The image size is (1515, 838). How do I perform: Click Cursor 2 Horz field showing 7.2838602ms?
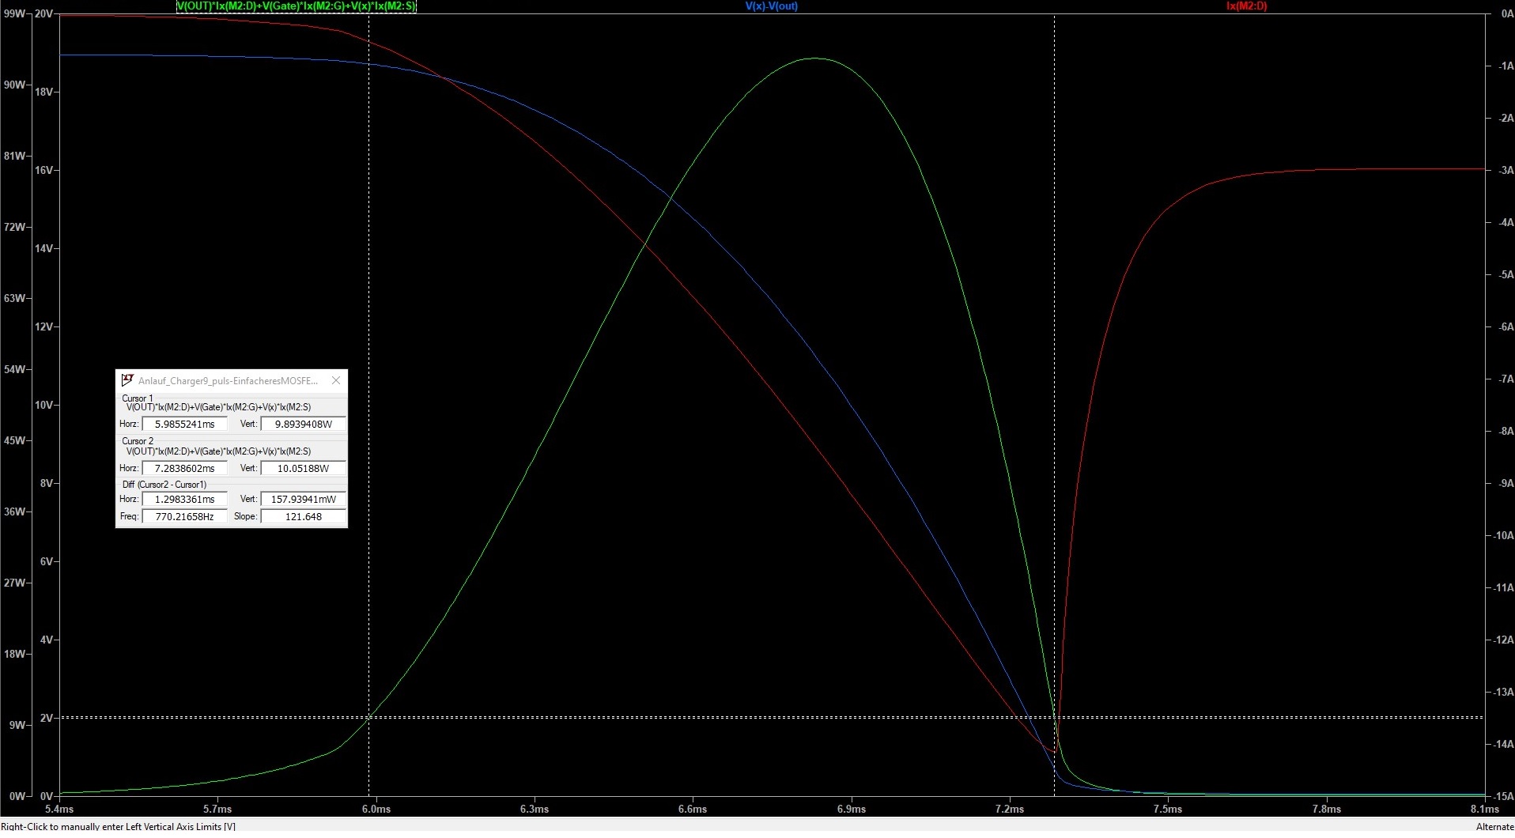[185, 469]
